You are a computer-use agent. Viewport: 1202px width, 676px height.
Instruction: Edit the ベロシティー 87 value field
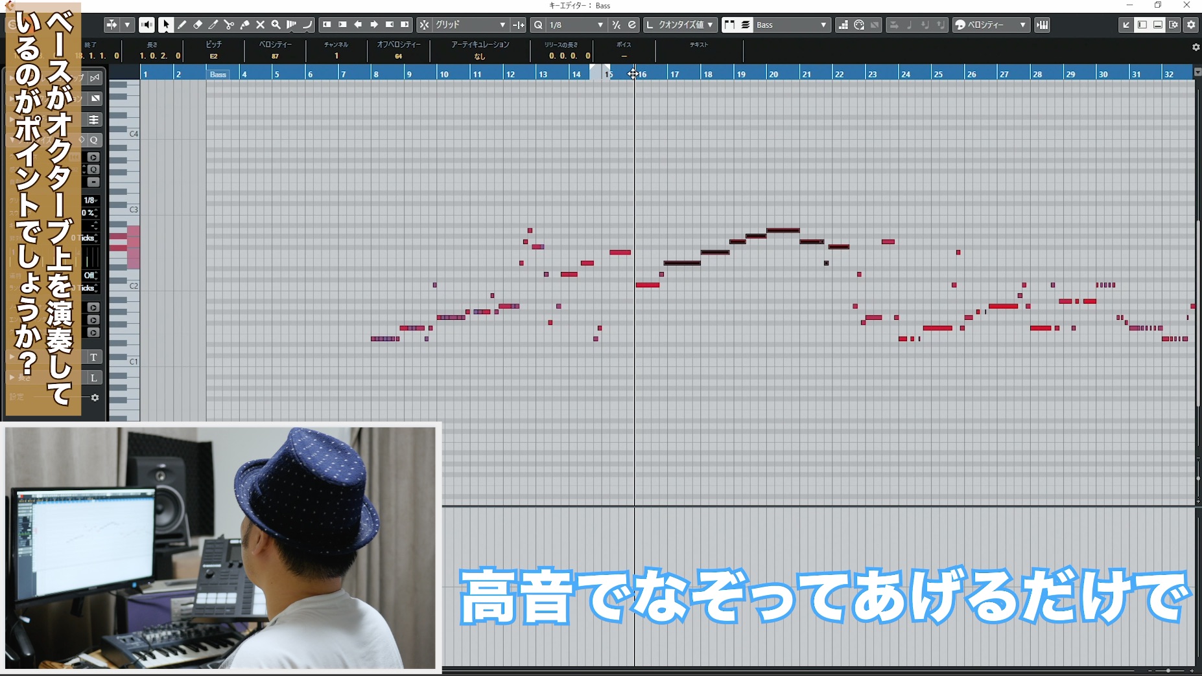tap(276, 56)
